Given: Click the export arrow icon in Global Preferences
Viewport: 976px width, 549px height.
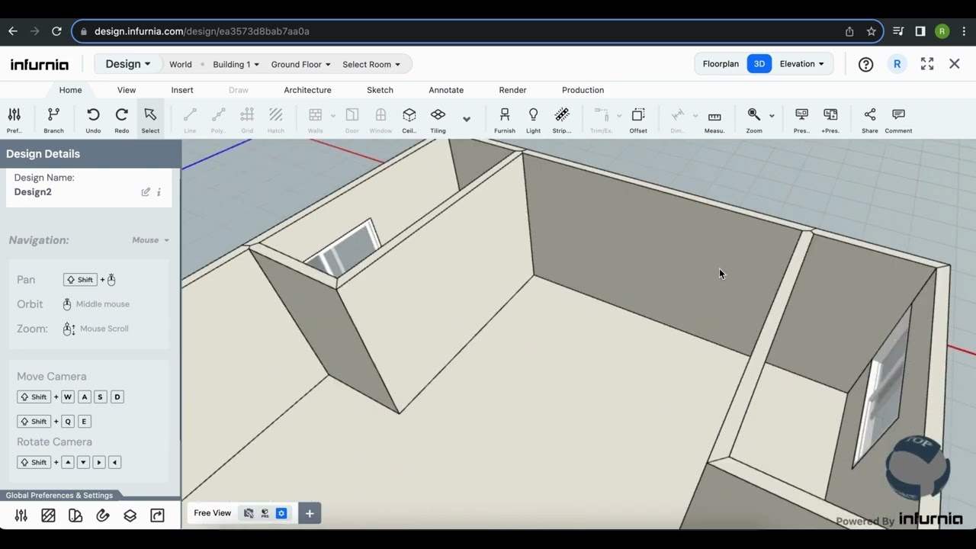Looking at the screenshot, I should [157, 515].
